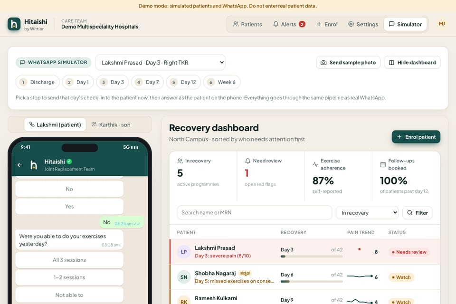The width and height of the screenshot is (456, 304).
Task: Choose 1–2 sessions reply
Action: [69, 277]
